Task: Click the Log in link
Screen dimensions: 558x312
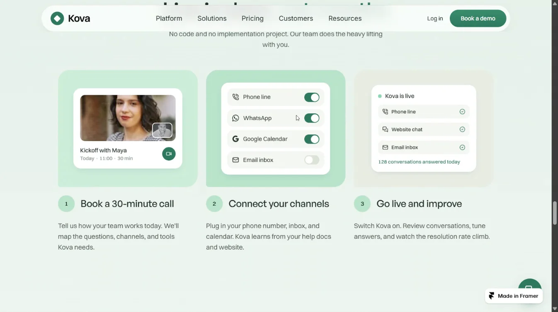Action: coord(435,18)
